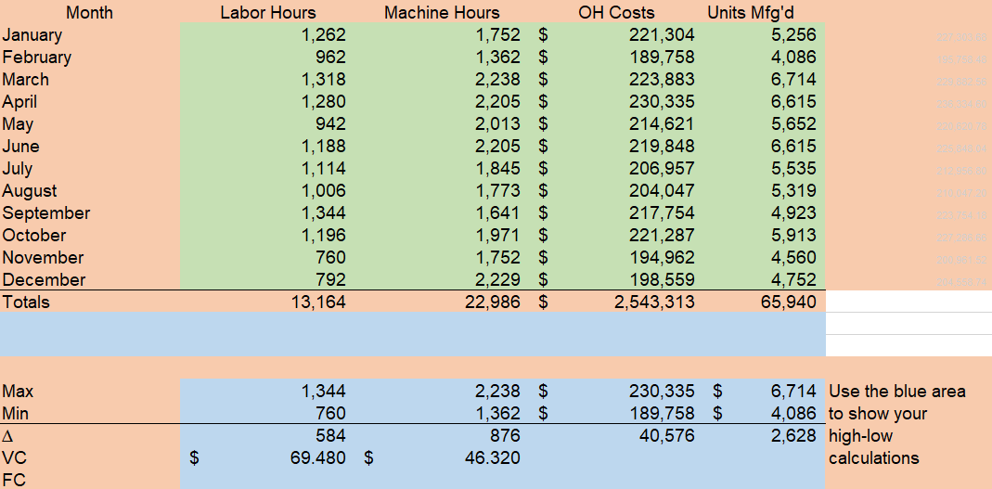The width and height of the screenshot is (992, 489).
Task: Select December OH cost 198,559
Action: [x=662, y=280]
